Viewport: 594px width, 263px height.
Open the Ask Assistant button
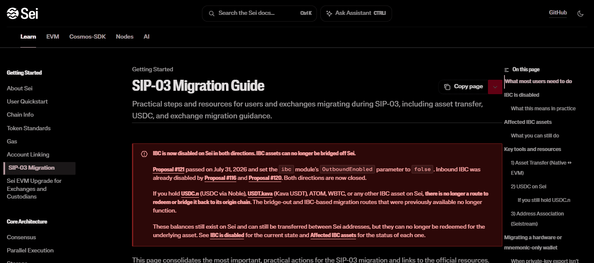[x=356, y=14]
